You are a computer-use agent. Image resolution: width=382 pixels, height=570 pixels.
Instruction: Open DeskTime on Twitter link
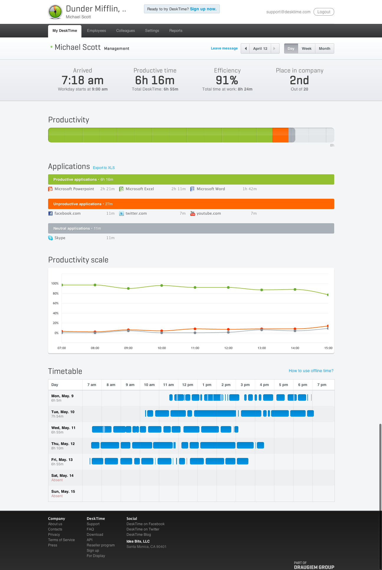tap(143, 529)
